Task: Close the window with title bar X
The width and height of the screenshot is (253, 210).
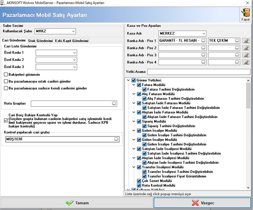Action: coord(248,3)
